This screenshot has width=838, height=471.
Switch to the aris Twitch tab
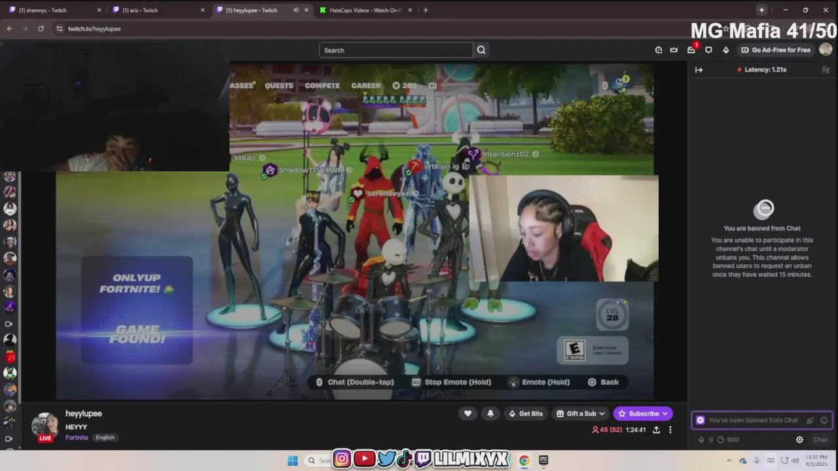pyautogui.click(x=157, y=10)
